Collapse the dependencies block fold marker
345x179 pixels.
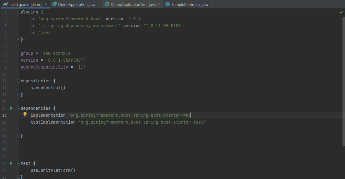click(19, 109)
